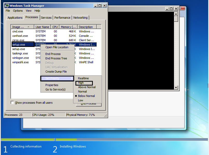Select the cmd.exe process row
This screenshot has height=155, width=209.
coord(54,31)
